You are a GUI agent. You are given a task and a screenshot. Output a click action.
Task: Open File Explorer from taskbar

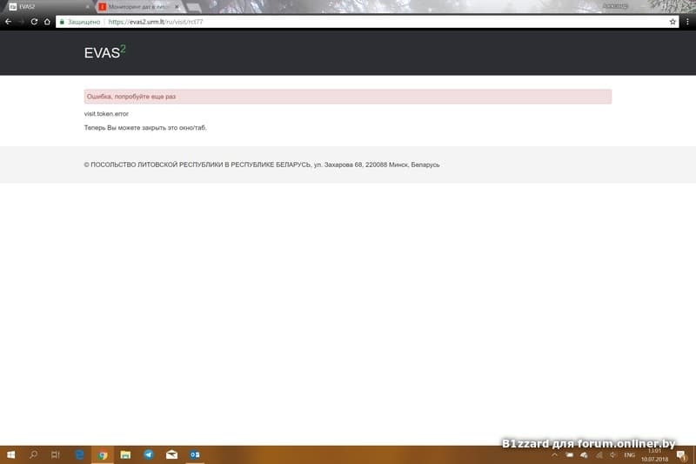pyautogui.click(x=125, y=454)
